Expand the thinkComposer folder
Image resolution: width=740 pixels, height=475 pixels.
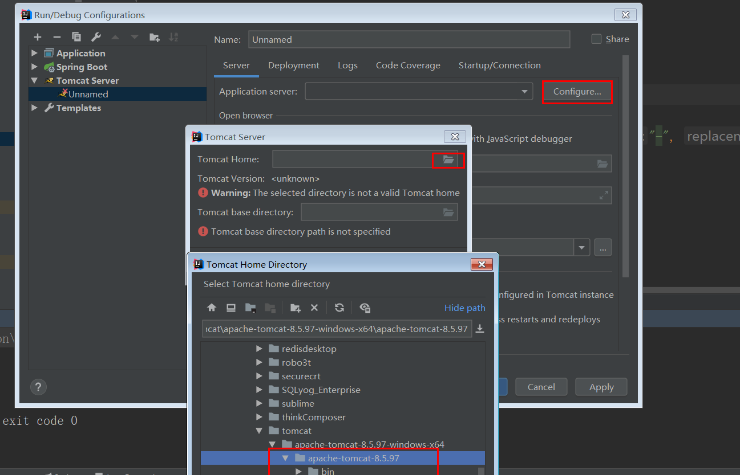coord(260,417)
